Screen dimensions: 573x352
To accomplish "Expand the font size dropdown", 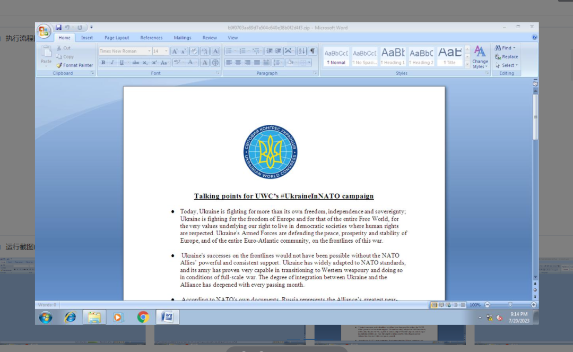I will tap(166, 51).
